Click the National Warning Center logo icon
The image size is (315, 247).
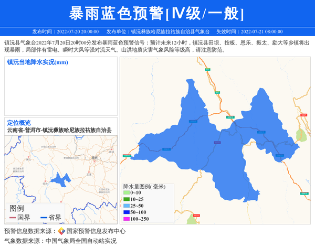click(61, 231)
